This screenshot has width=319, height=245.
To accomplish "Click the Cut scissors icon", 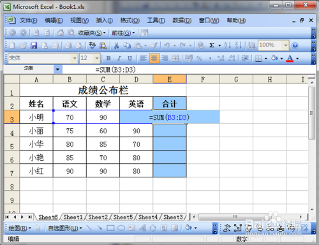I will (x=116, y=45).
